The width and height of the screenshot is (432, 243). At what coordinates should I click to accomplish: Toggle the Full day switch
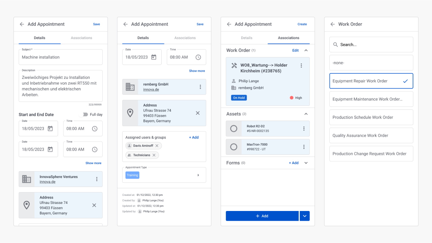click(x=84, y=115)
